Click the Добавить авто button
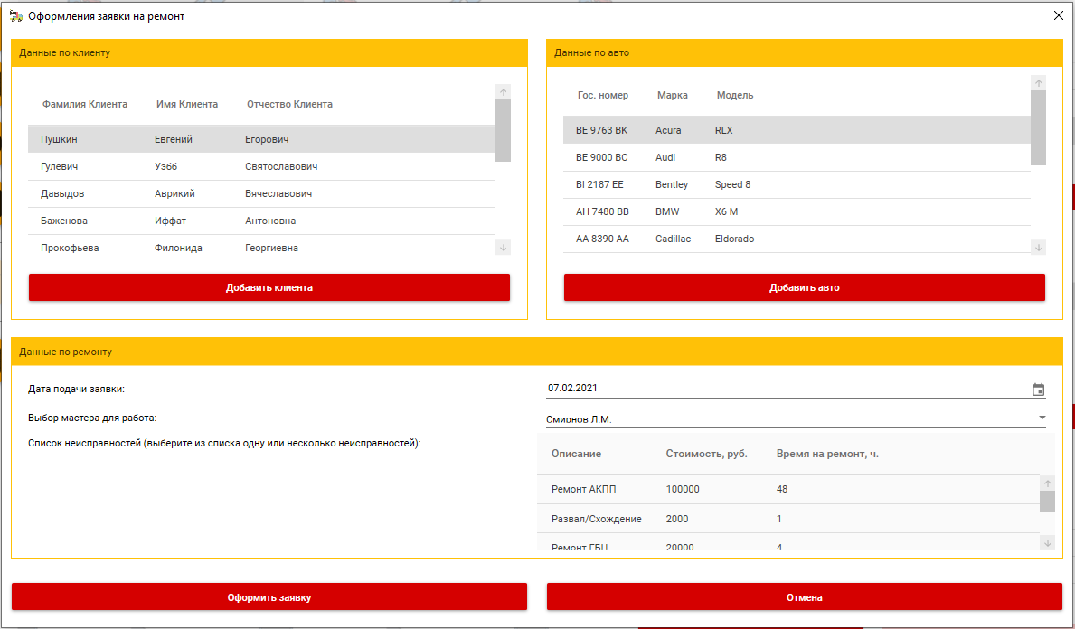The height and width of the screenshot is (629, 1075). (804, 287)
